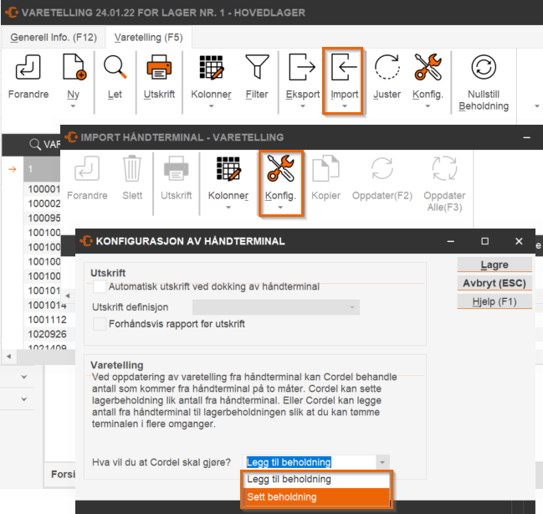
Task: Select row 1020926 in Varetelling list
Action: (x=48, y=334)
